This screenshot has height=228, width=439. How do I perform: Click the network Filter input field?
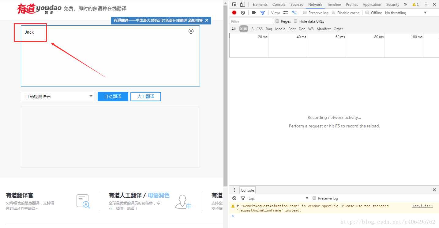(252, 21)
